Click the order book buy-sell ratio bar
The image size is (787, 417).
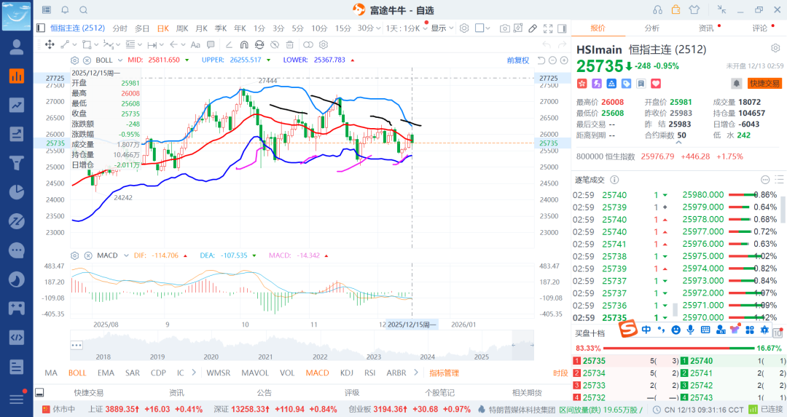pyautogui.click(x=679, y=348)
